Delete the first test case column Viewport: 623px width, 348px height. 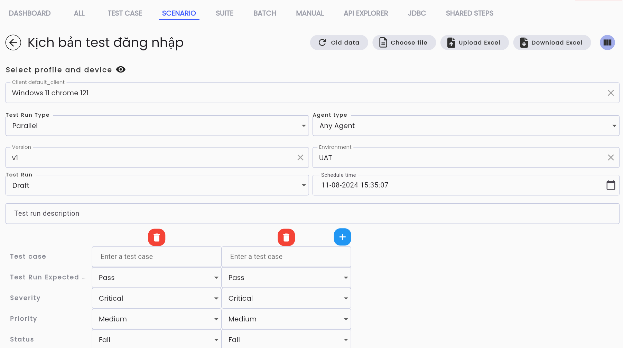click(x=157, y=237)
